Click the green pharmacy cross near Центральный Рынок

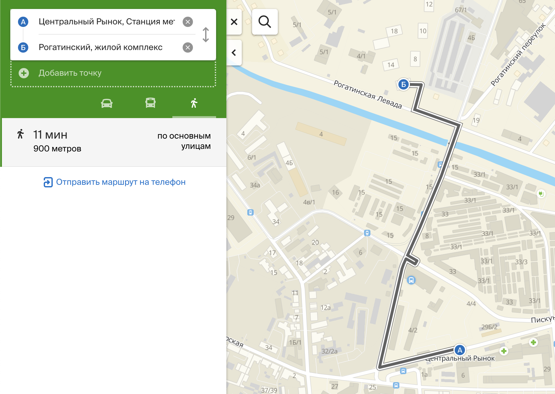click(x=504, y=351)
